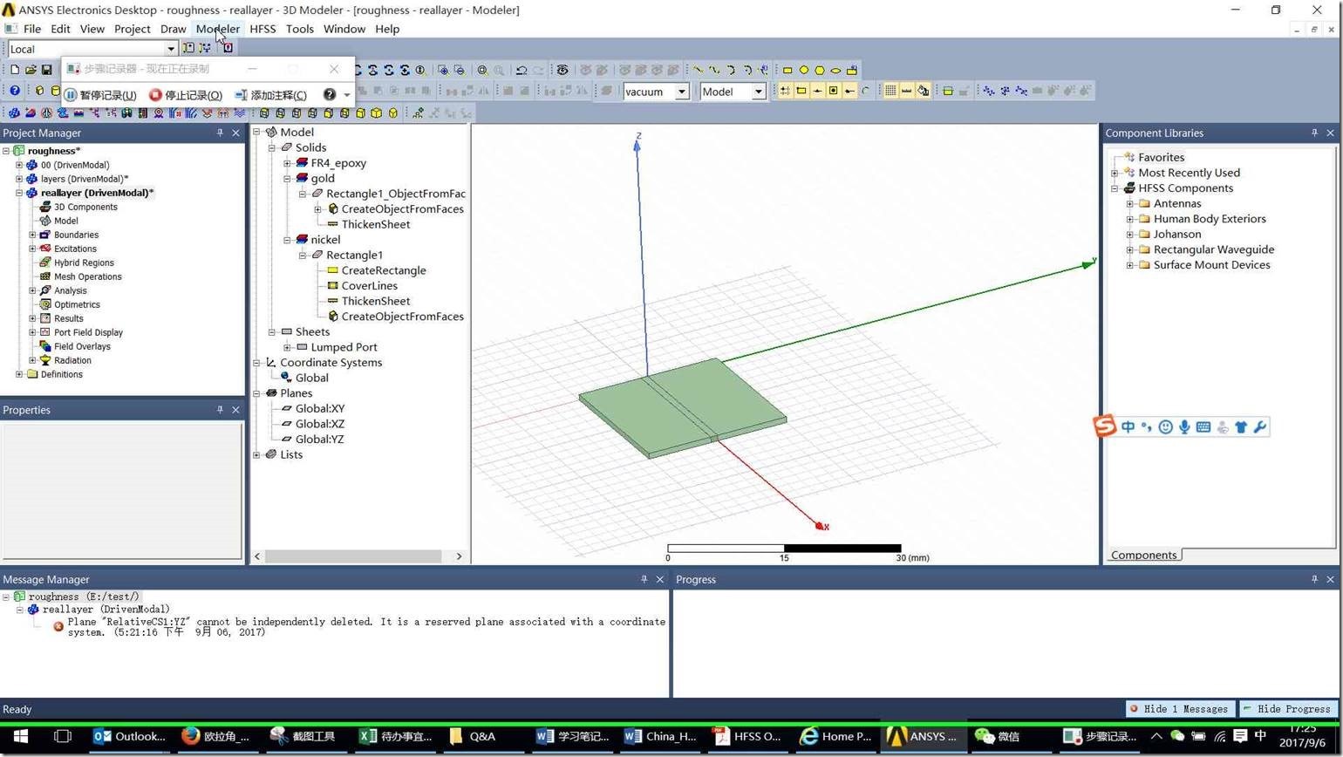Expand the Lumped Port sheet node
This screenshot has width=1343, height=757.
[287, 347]
